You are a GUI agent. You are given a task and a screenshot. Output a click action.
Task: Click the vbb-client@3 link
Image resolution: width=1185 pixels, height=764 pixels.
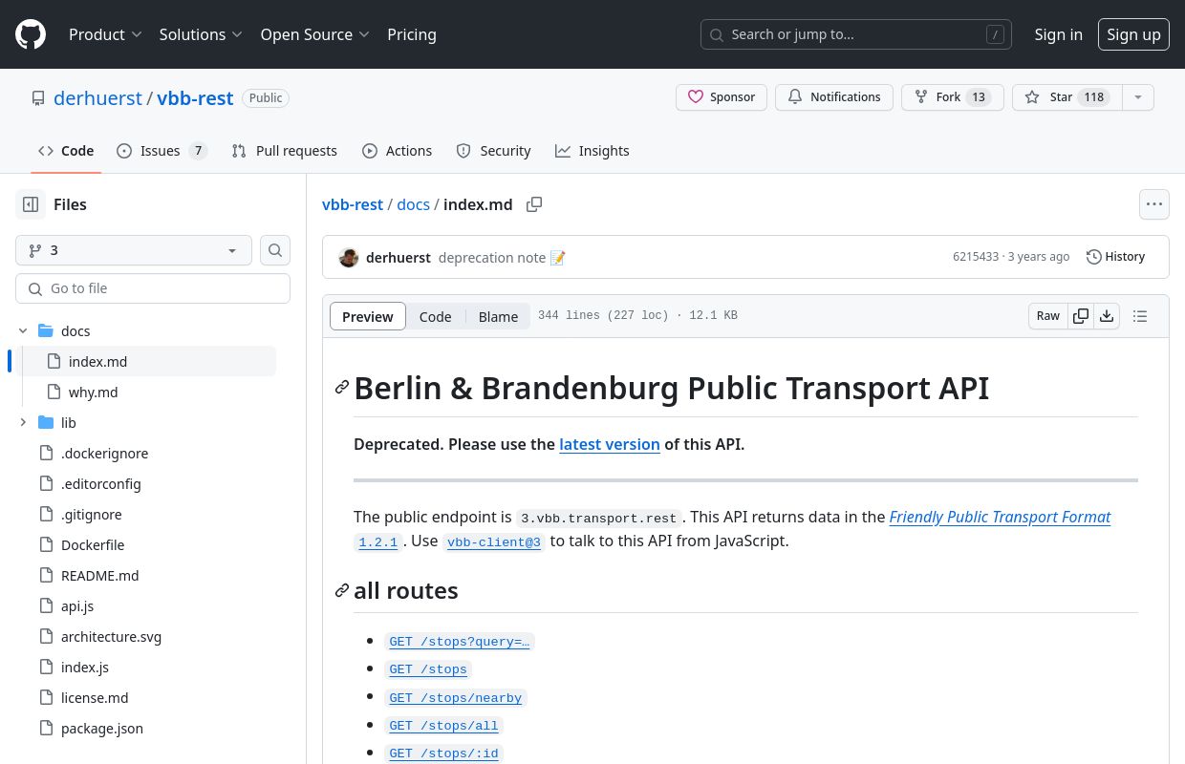494,541
